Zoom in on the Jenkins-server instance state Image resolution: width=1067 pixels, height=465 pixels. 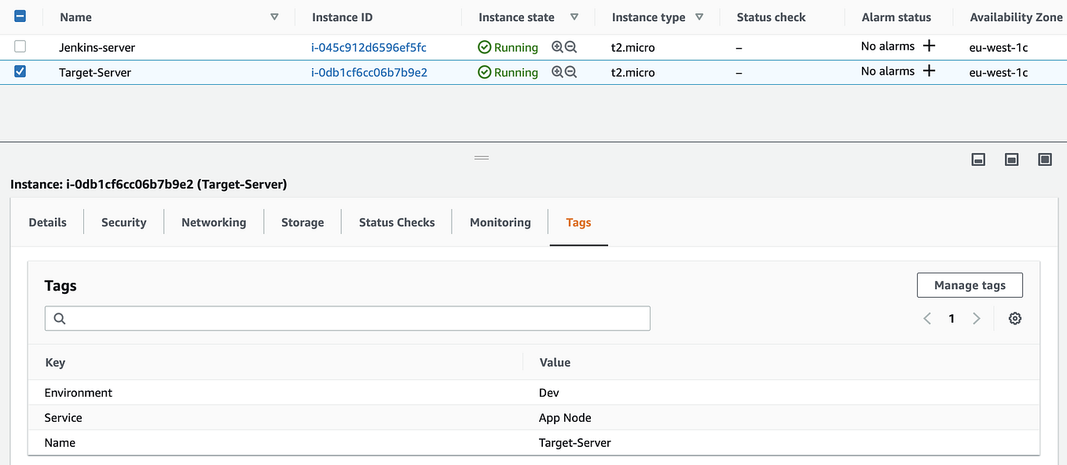pyautogui.click(x=557, y=47)
